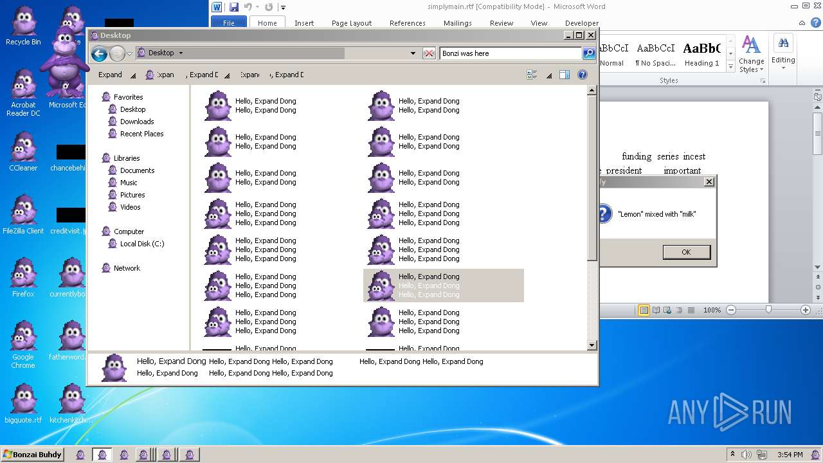Expand the Desktop breadcrumb arrow in address bar
The width and height of the screenshot is (823, 463).
pyautogui.click(x=181, y=53)
